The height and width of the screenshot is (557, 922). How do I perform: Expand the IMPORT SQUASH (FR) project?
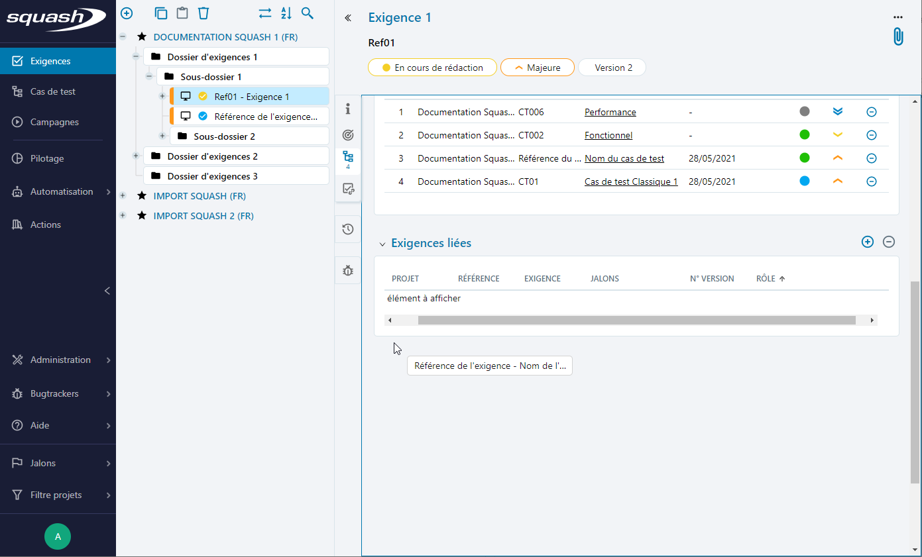click(x=123, y=196)
